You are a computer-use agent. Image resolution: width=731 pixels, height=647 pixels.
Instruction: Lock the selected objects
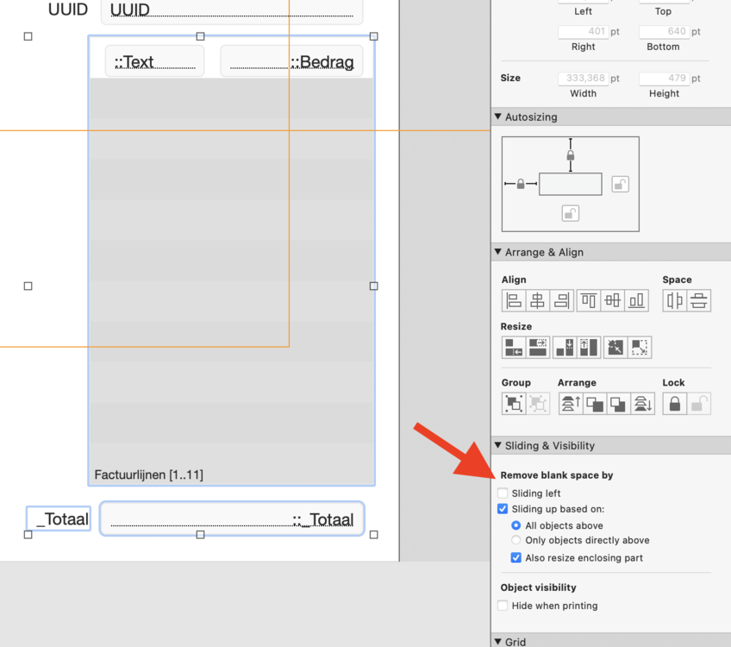pos(675,404)
